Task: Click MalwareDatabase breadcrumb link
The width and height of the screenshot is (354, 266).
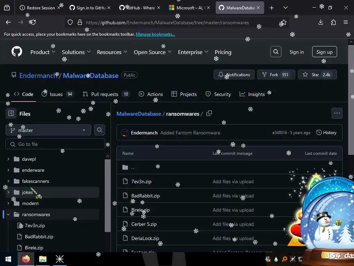Action: (x=139, y=114)
